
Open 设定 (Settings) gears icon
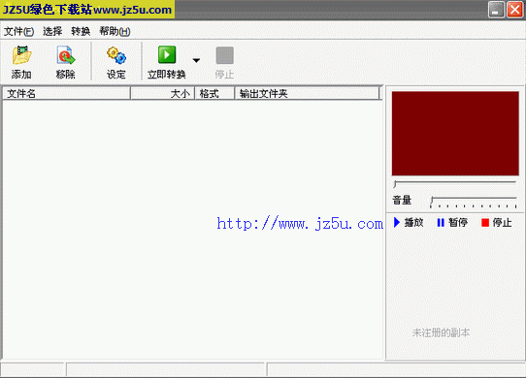click(116, 55)
